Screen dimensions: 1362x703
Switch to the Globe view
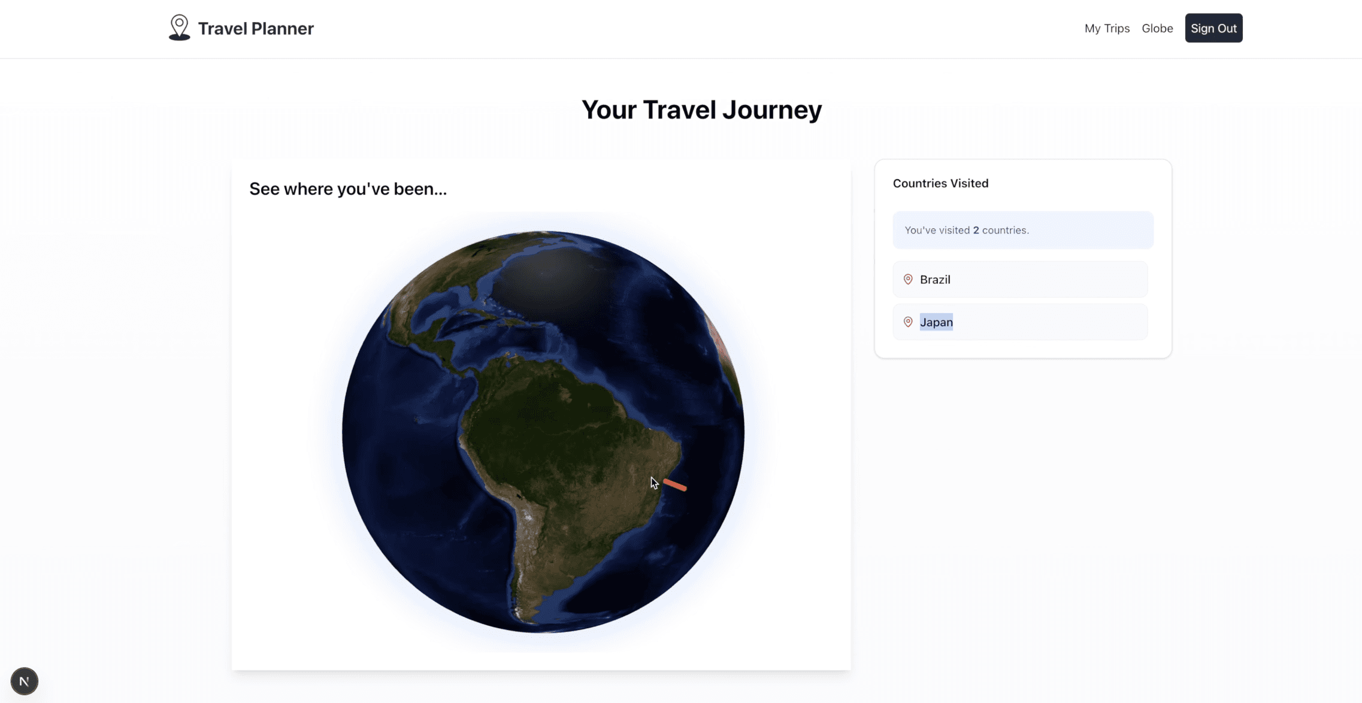click(x=1157, y=28)
